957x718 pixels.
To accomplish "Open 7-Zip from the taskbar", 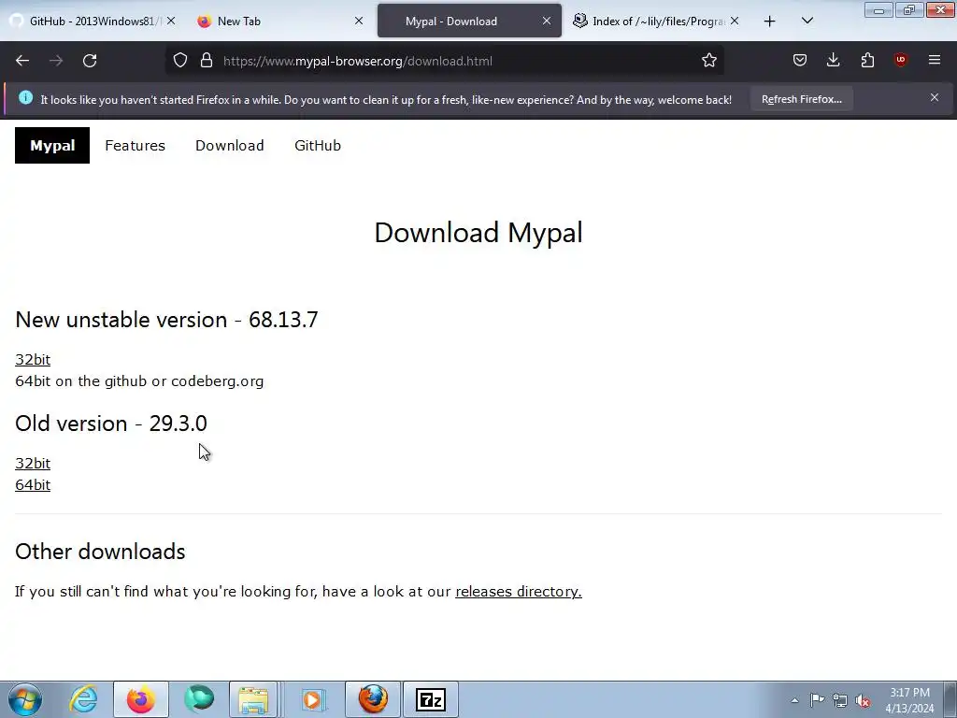I will (x=431, y=699).
